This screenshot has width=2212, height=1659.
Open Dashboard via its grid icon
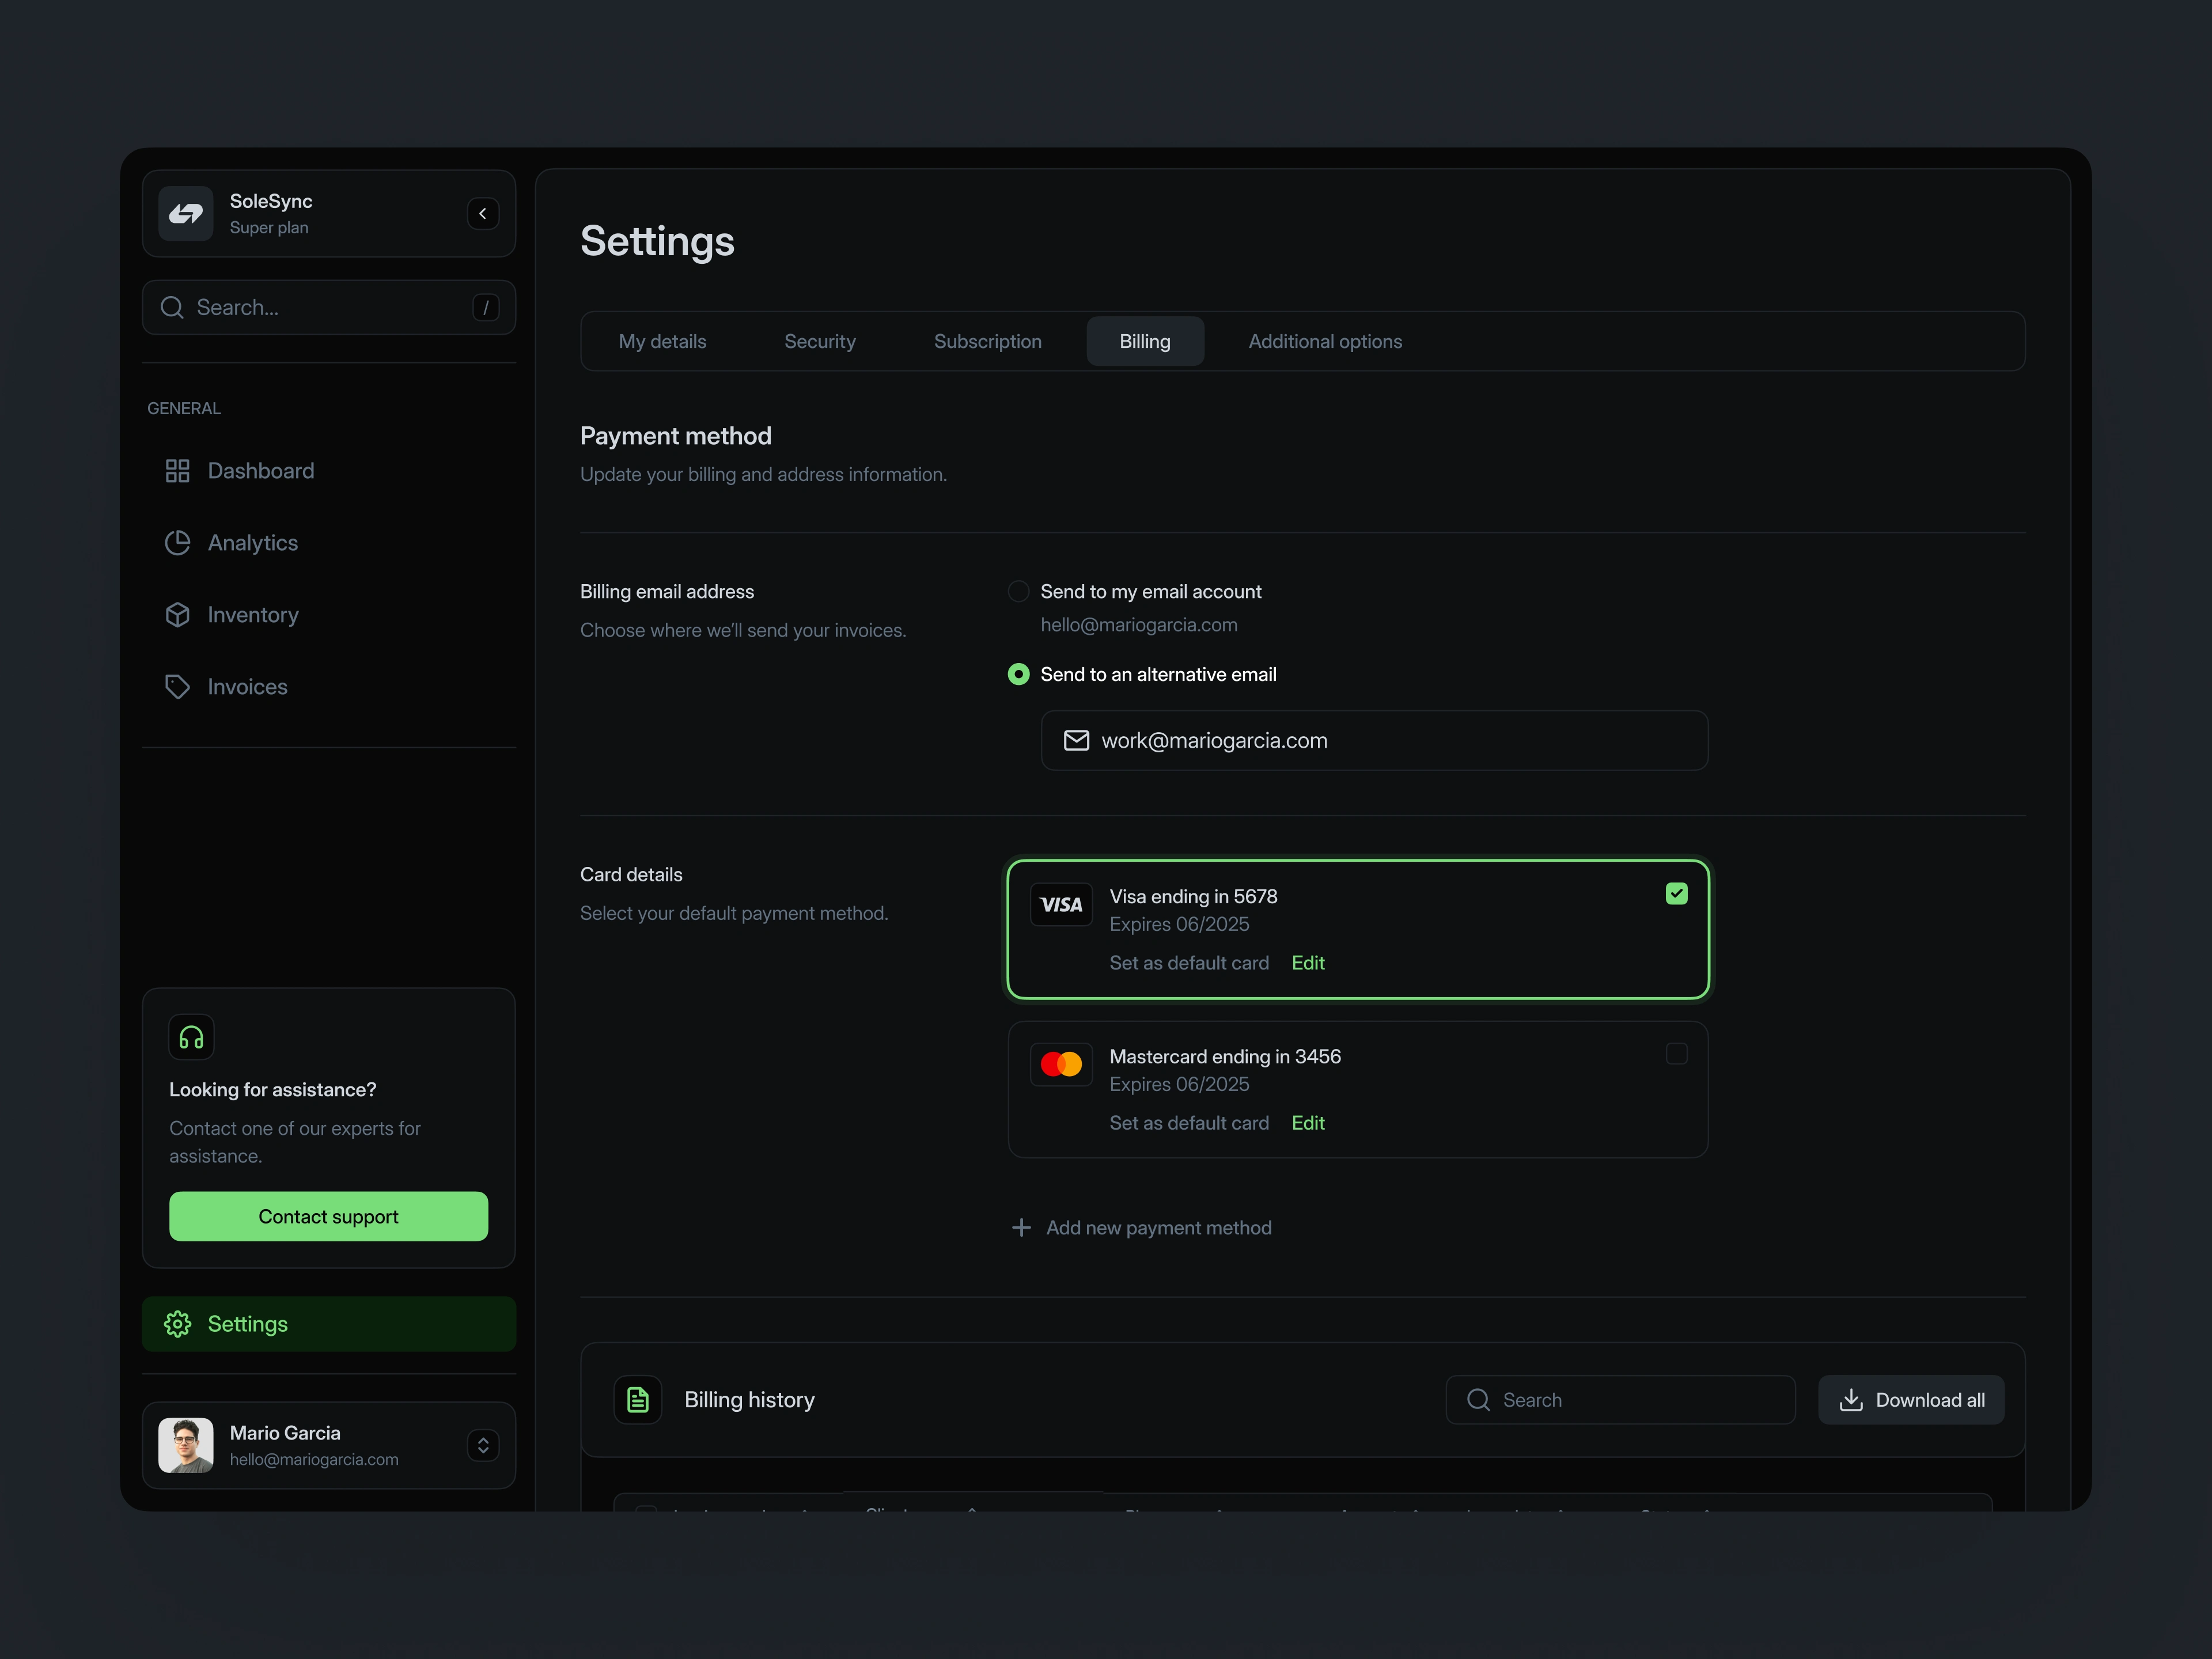(178, 471)
